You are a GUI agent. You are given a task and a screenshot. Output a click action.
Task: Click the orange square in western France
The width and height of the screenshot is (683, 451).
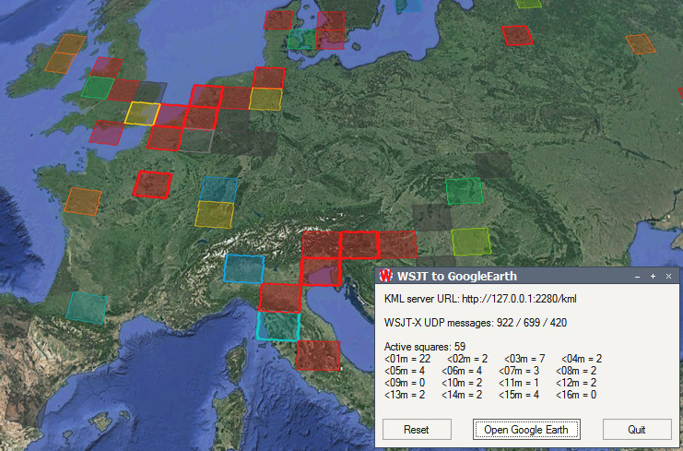click(82, 201)
